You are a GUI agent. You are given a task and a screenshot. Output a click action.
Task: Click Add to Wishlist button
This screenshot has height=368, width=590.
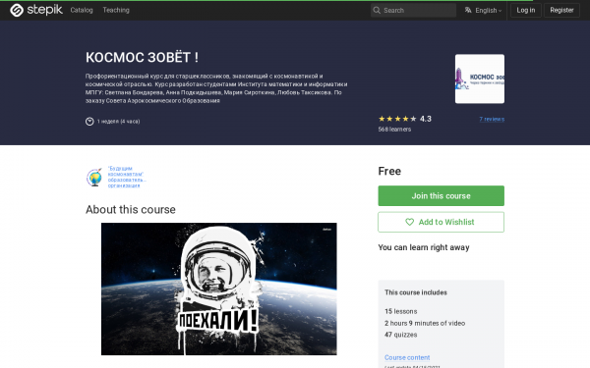441,222
